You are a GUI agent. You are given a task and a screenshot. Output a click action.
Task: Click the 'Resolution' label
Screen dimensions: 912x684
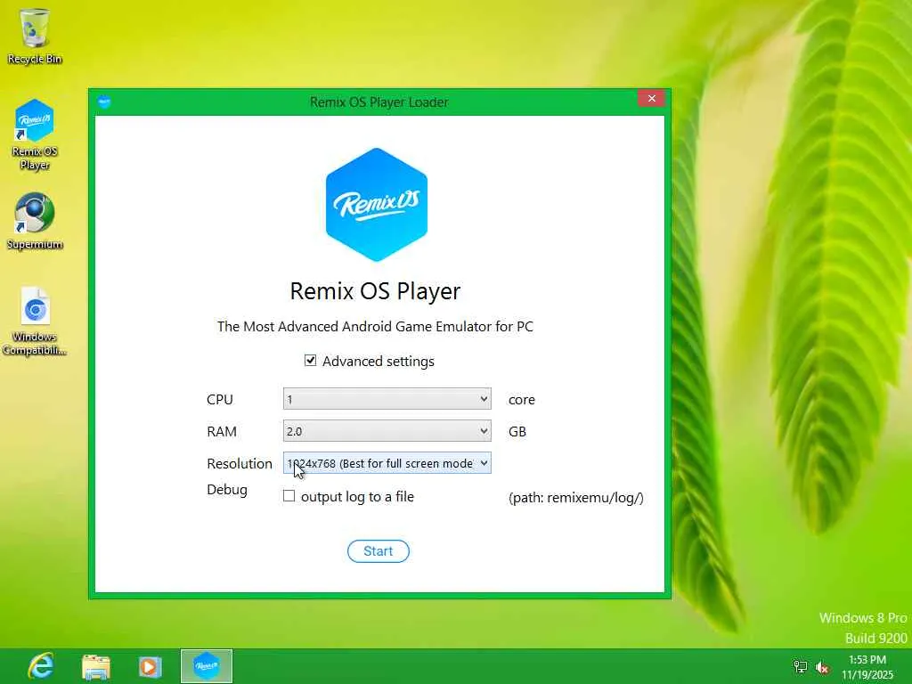[x=240, y=463]
